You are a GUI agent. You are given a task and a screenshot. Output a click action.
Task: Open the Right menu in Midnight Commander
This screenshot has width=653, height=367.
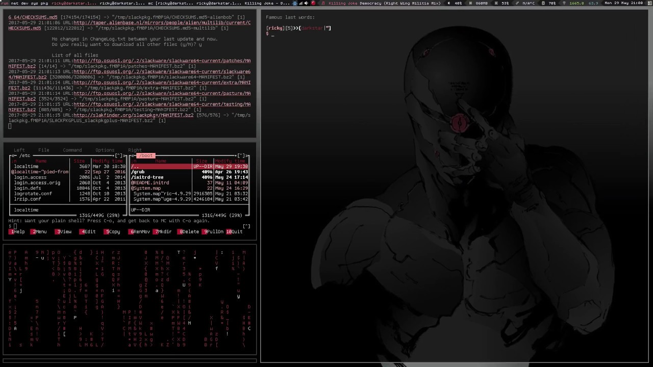(135, 150)
